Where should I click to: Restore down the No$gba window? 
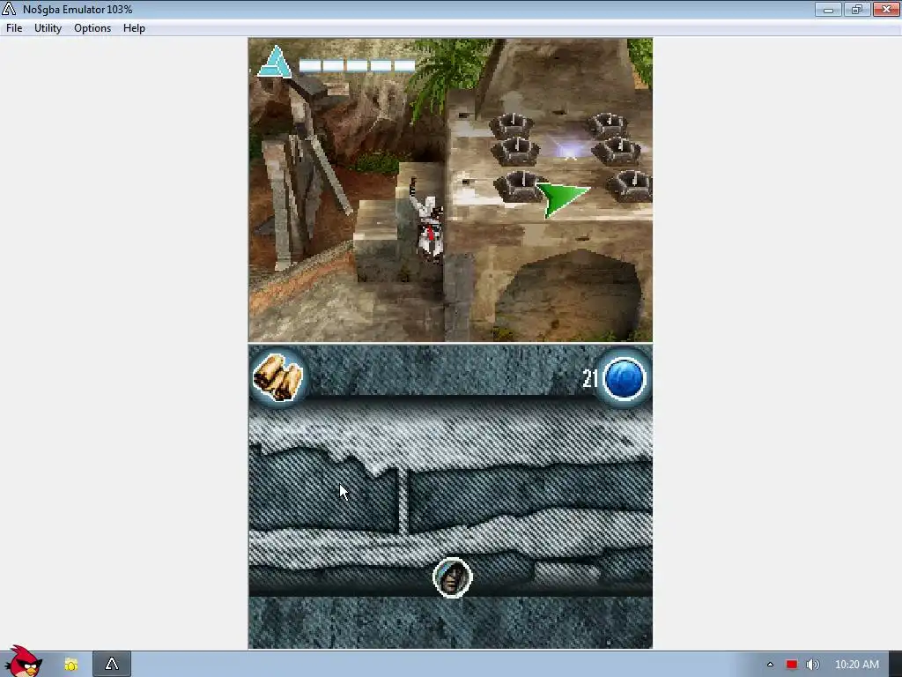856,9
